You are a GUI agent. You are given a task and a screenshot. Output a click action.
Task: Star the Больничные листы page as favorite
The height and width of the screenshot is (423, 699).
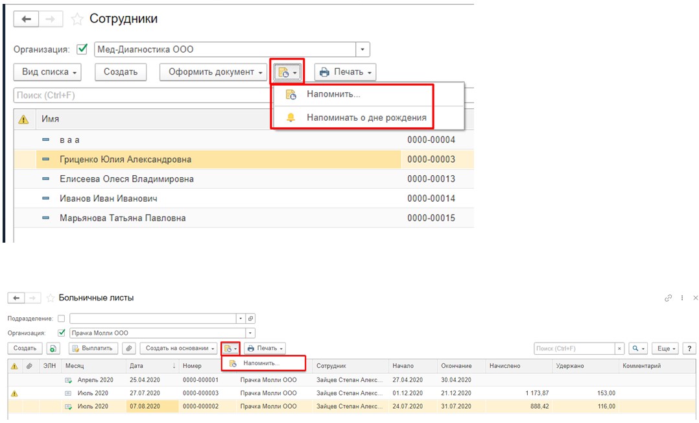click(50, 298)
